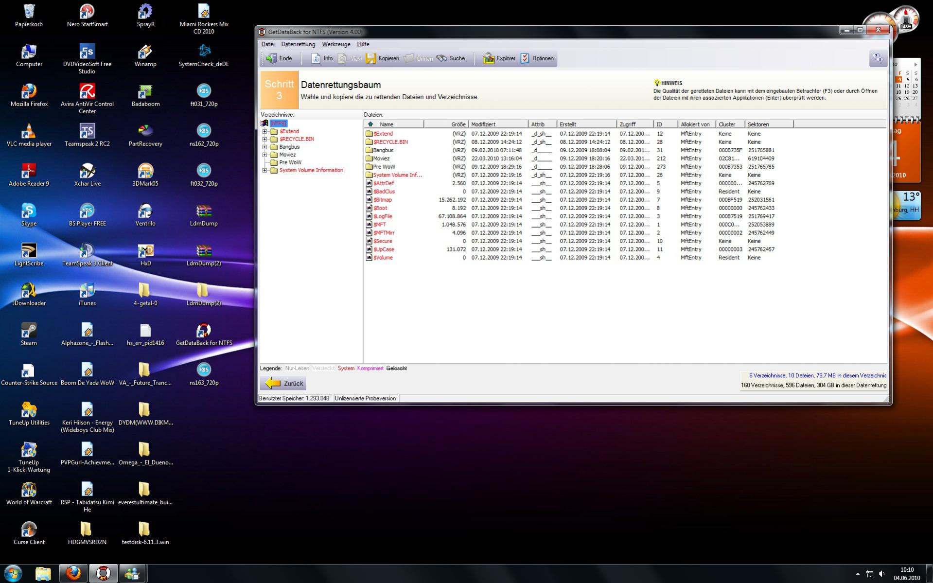Select the Bangbus folder in file list
The width and height of the screenshot is (933, 583).
pyautogui.click(x=383, y=150)
